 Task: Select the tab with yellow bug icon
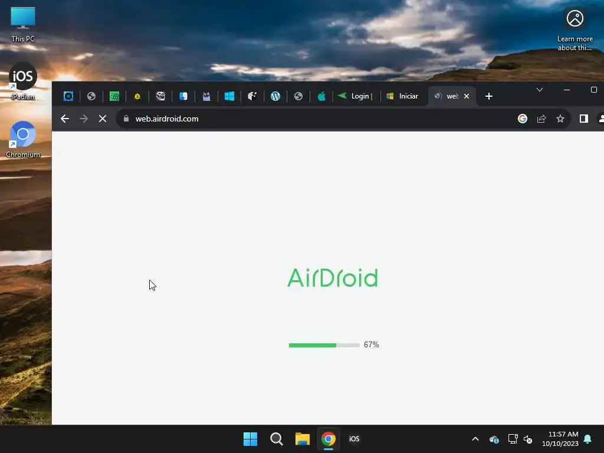137,96
